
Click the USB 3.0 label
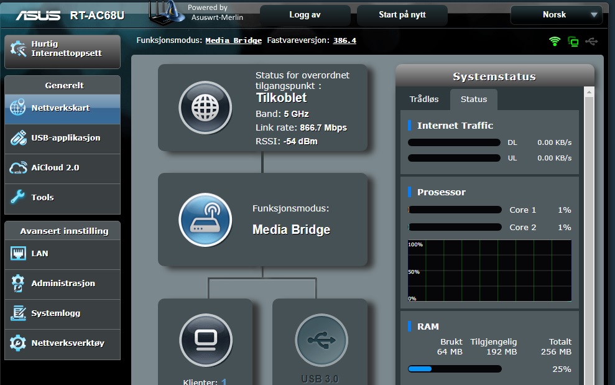click(320, 379)
